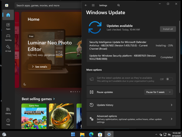This screenshot has height=137, width=182.
Task: Click Last checked: Today, 10:44 AM text
Action: point(123,30)
